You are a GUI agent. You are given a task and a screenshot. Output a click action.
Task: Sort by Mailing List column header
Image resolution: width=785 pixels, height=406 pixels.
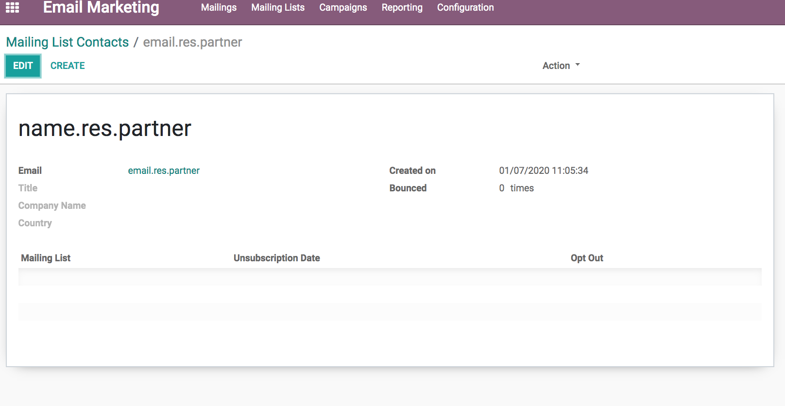pos(46,258)
